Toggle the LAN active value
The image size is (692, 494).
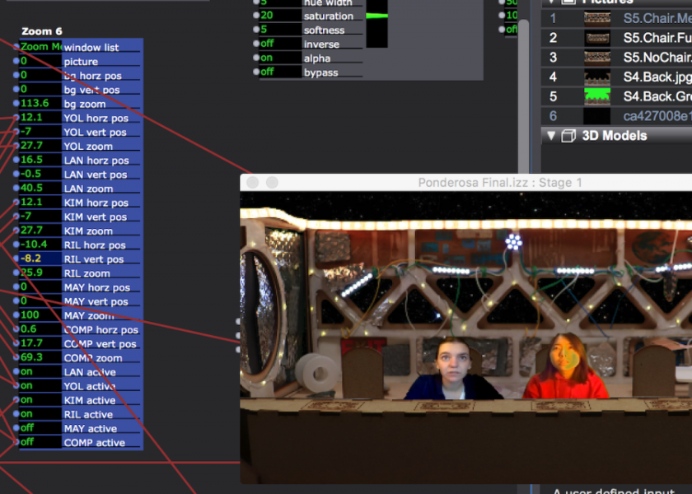40,372
